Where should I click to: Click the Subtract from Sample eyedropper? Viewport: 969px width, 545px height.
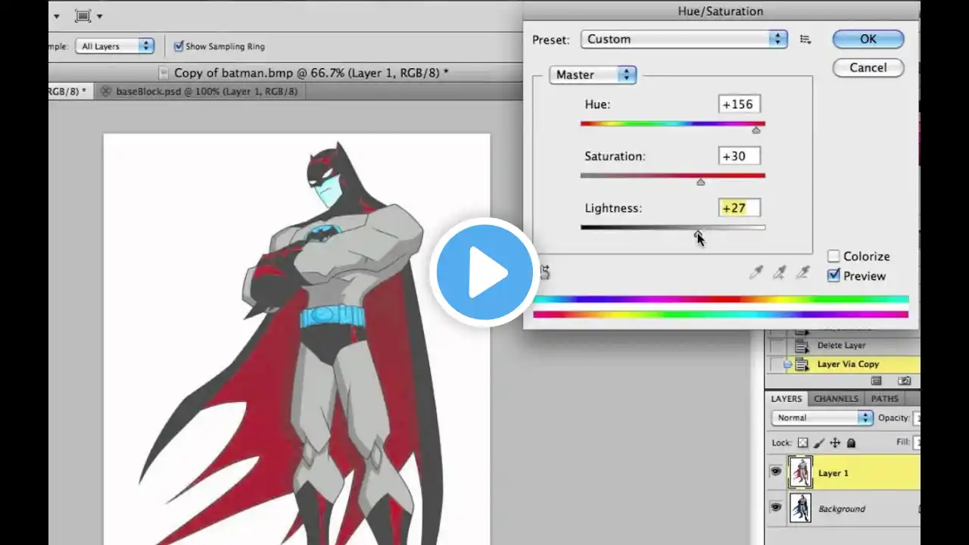click(802, 273)
